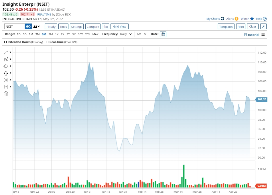
Task: Toggle the magnet snap tool
Action: pos(6,94)
